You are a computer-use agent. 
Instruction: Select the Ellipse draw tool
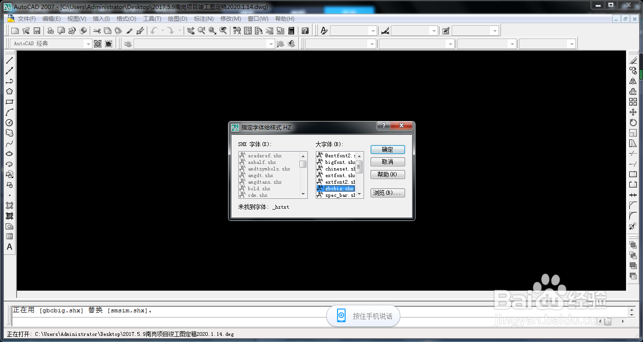click(9, 154)
